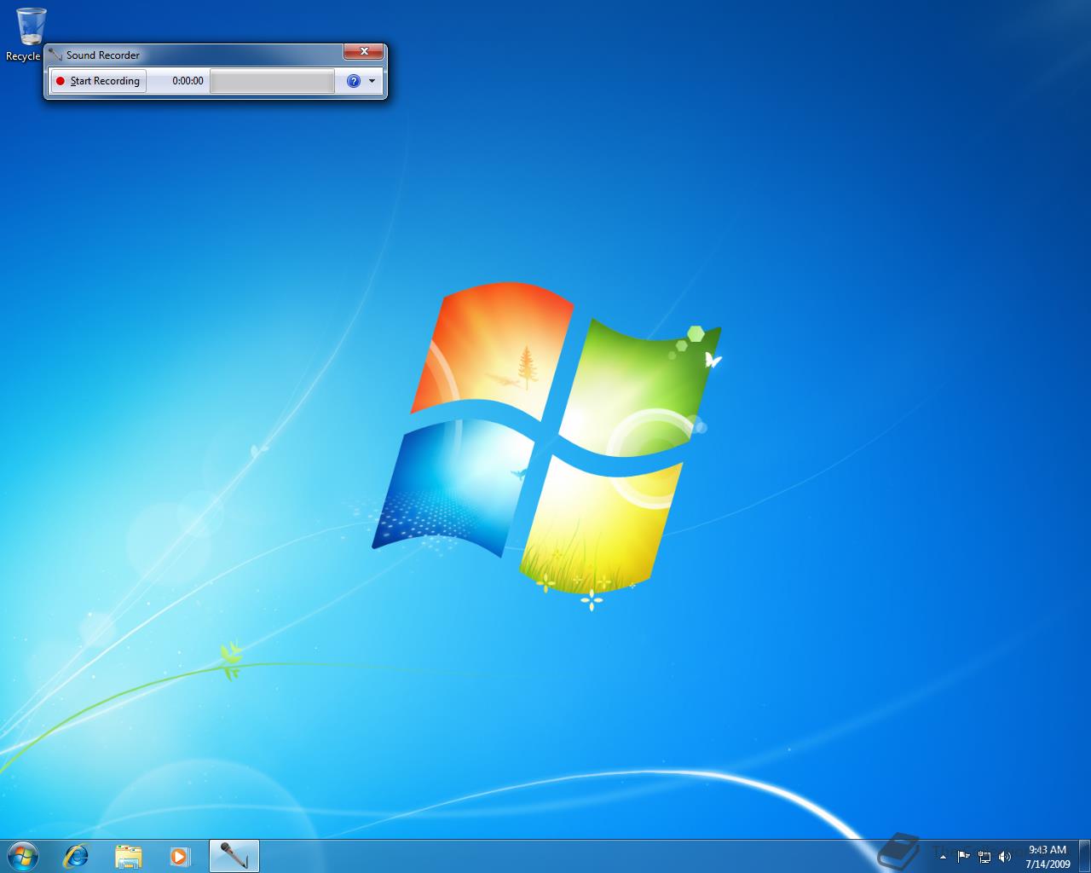
Task: Expand the dropdown arrow beside the help icon
Action: pyautogui.click(x=372, y=81)
